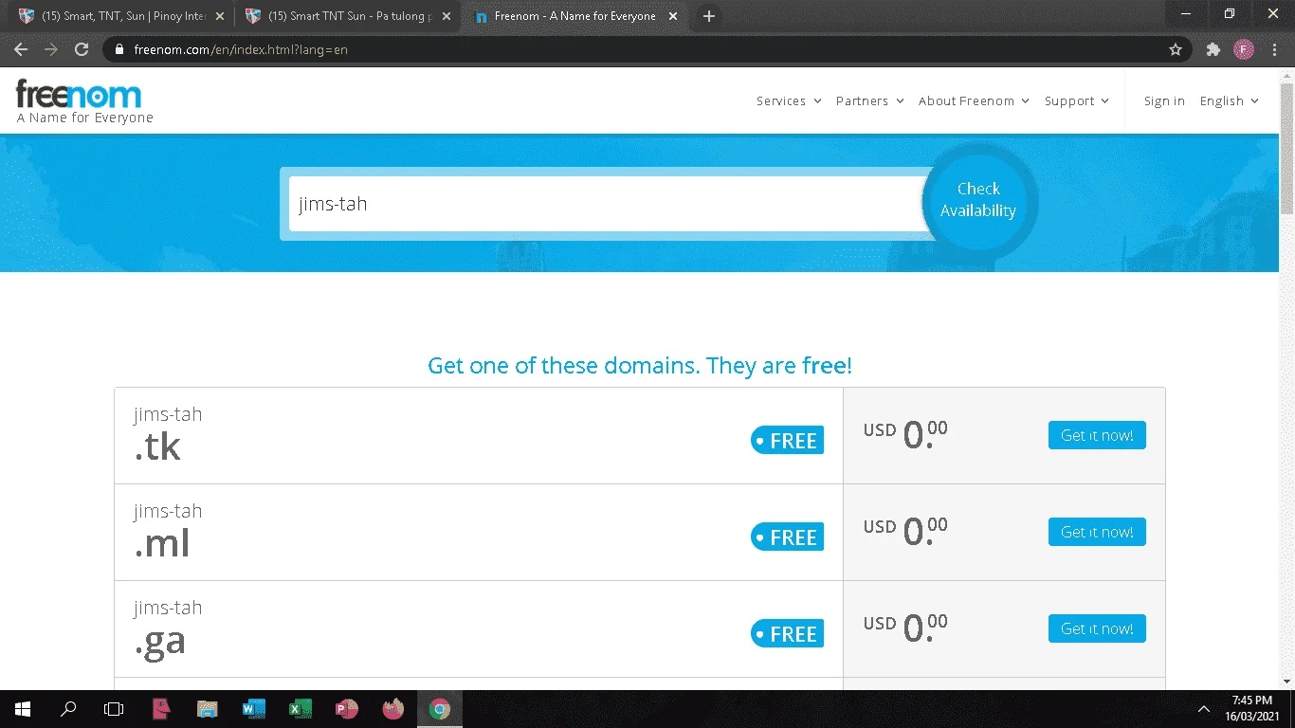Bookmark this page with the star icon
The image size is (1295, 728).
coord(1176,49)
